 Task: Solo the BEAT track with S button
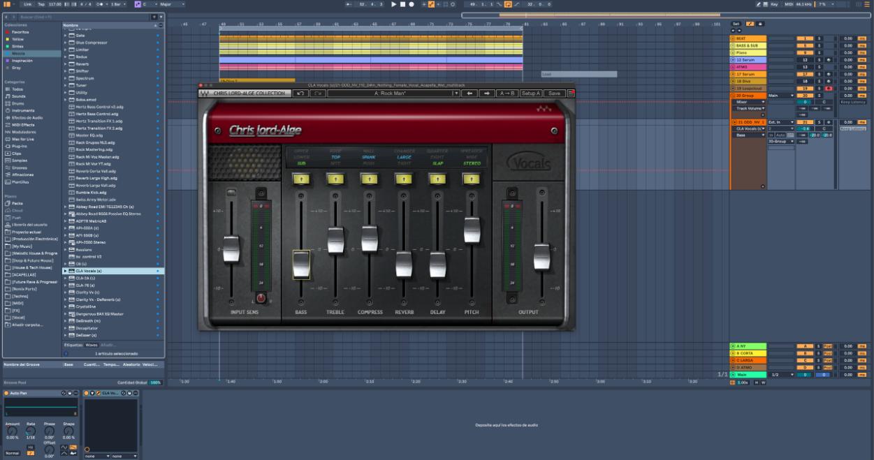click(x=819, y=38)
